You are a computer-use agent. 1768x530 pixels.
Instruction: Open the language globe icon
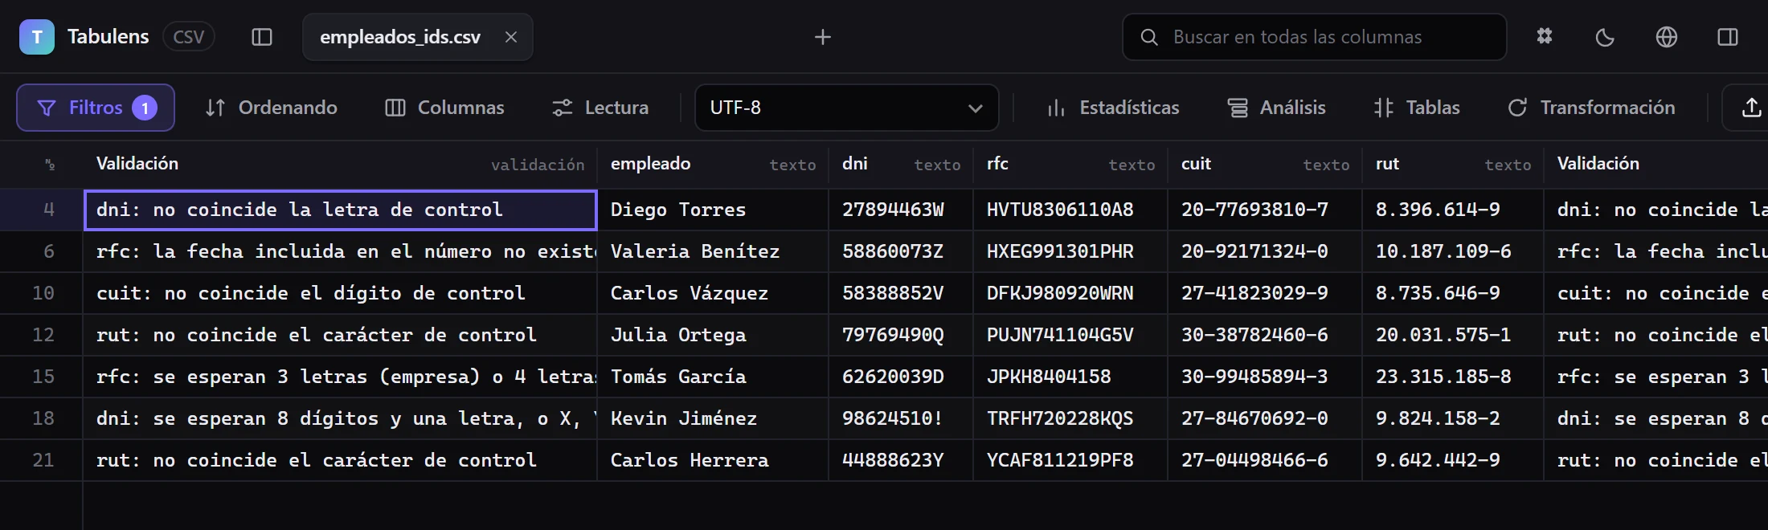tap(1667, 37)
